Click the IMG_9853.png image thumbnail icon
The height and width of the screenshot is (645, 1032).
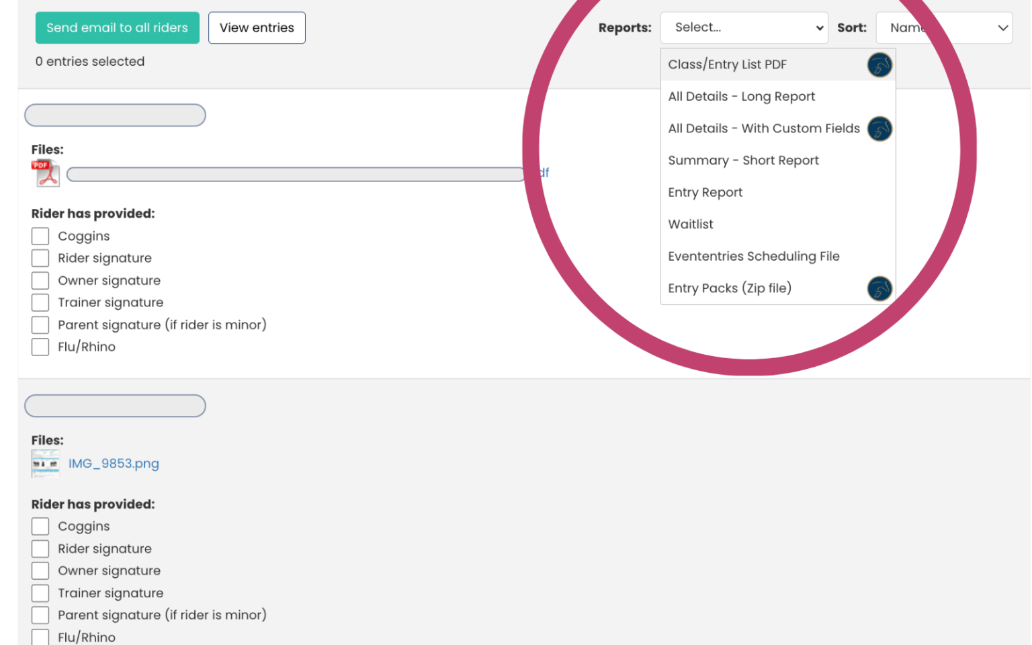[x=44, y=463]
